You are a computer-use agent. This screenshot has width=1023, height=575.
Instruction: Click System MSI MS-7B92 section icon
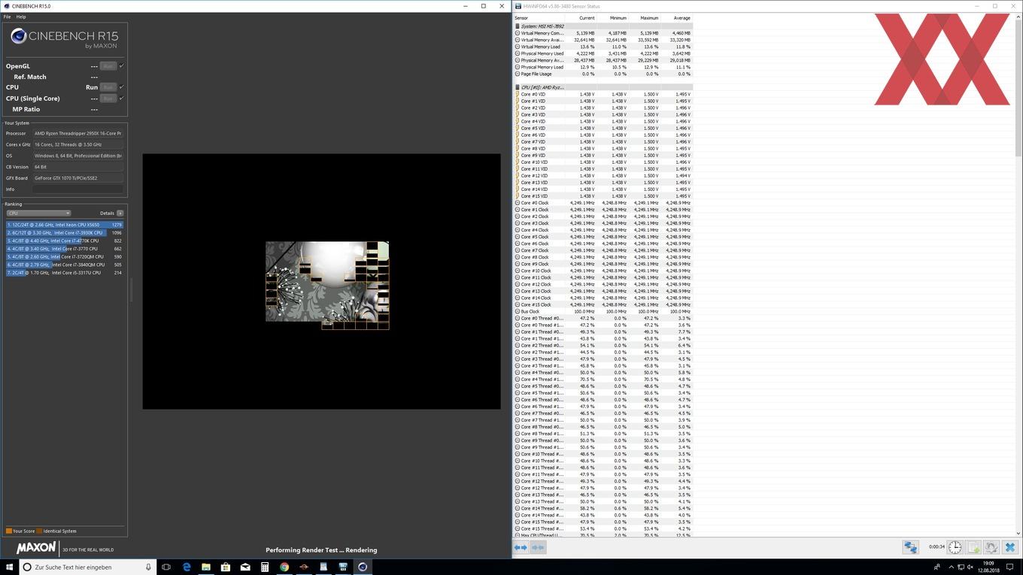(518, 26)
